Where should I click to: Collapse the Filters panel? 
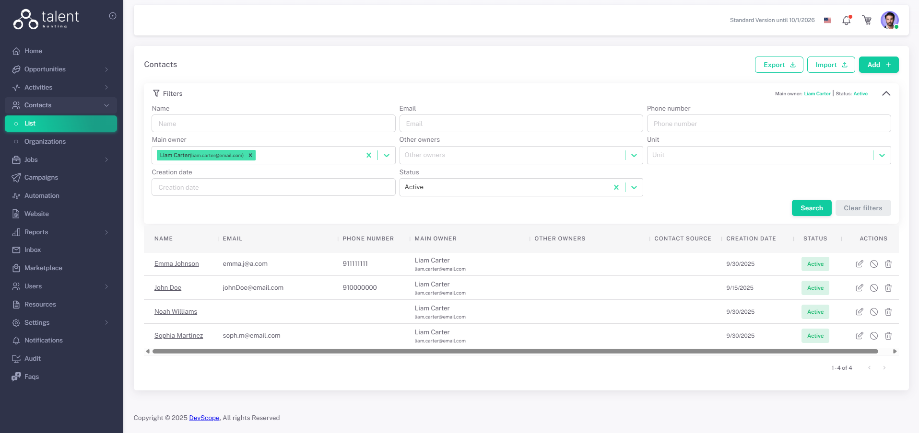886,93
